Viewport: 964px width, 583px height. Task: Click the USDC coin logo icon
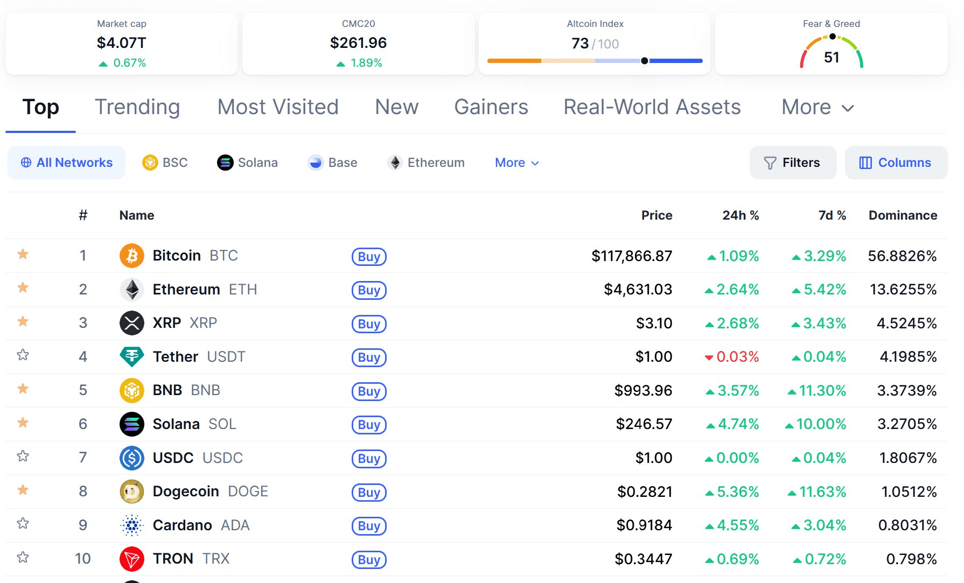132,458
